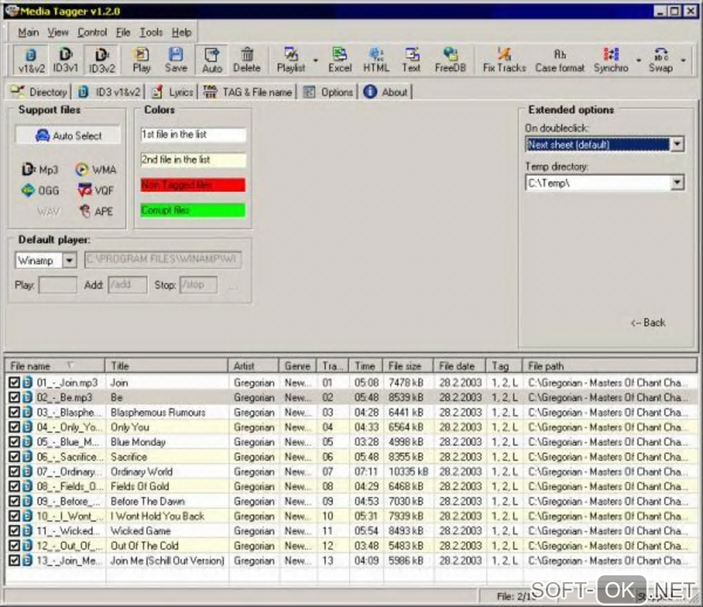Click the Fix Tracks icon
This screenshot has width=703, height=607.
pyautogui.click(x=504, y=60)
